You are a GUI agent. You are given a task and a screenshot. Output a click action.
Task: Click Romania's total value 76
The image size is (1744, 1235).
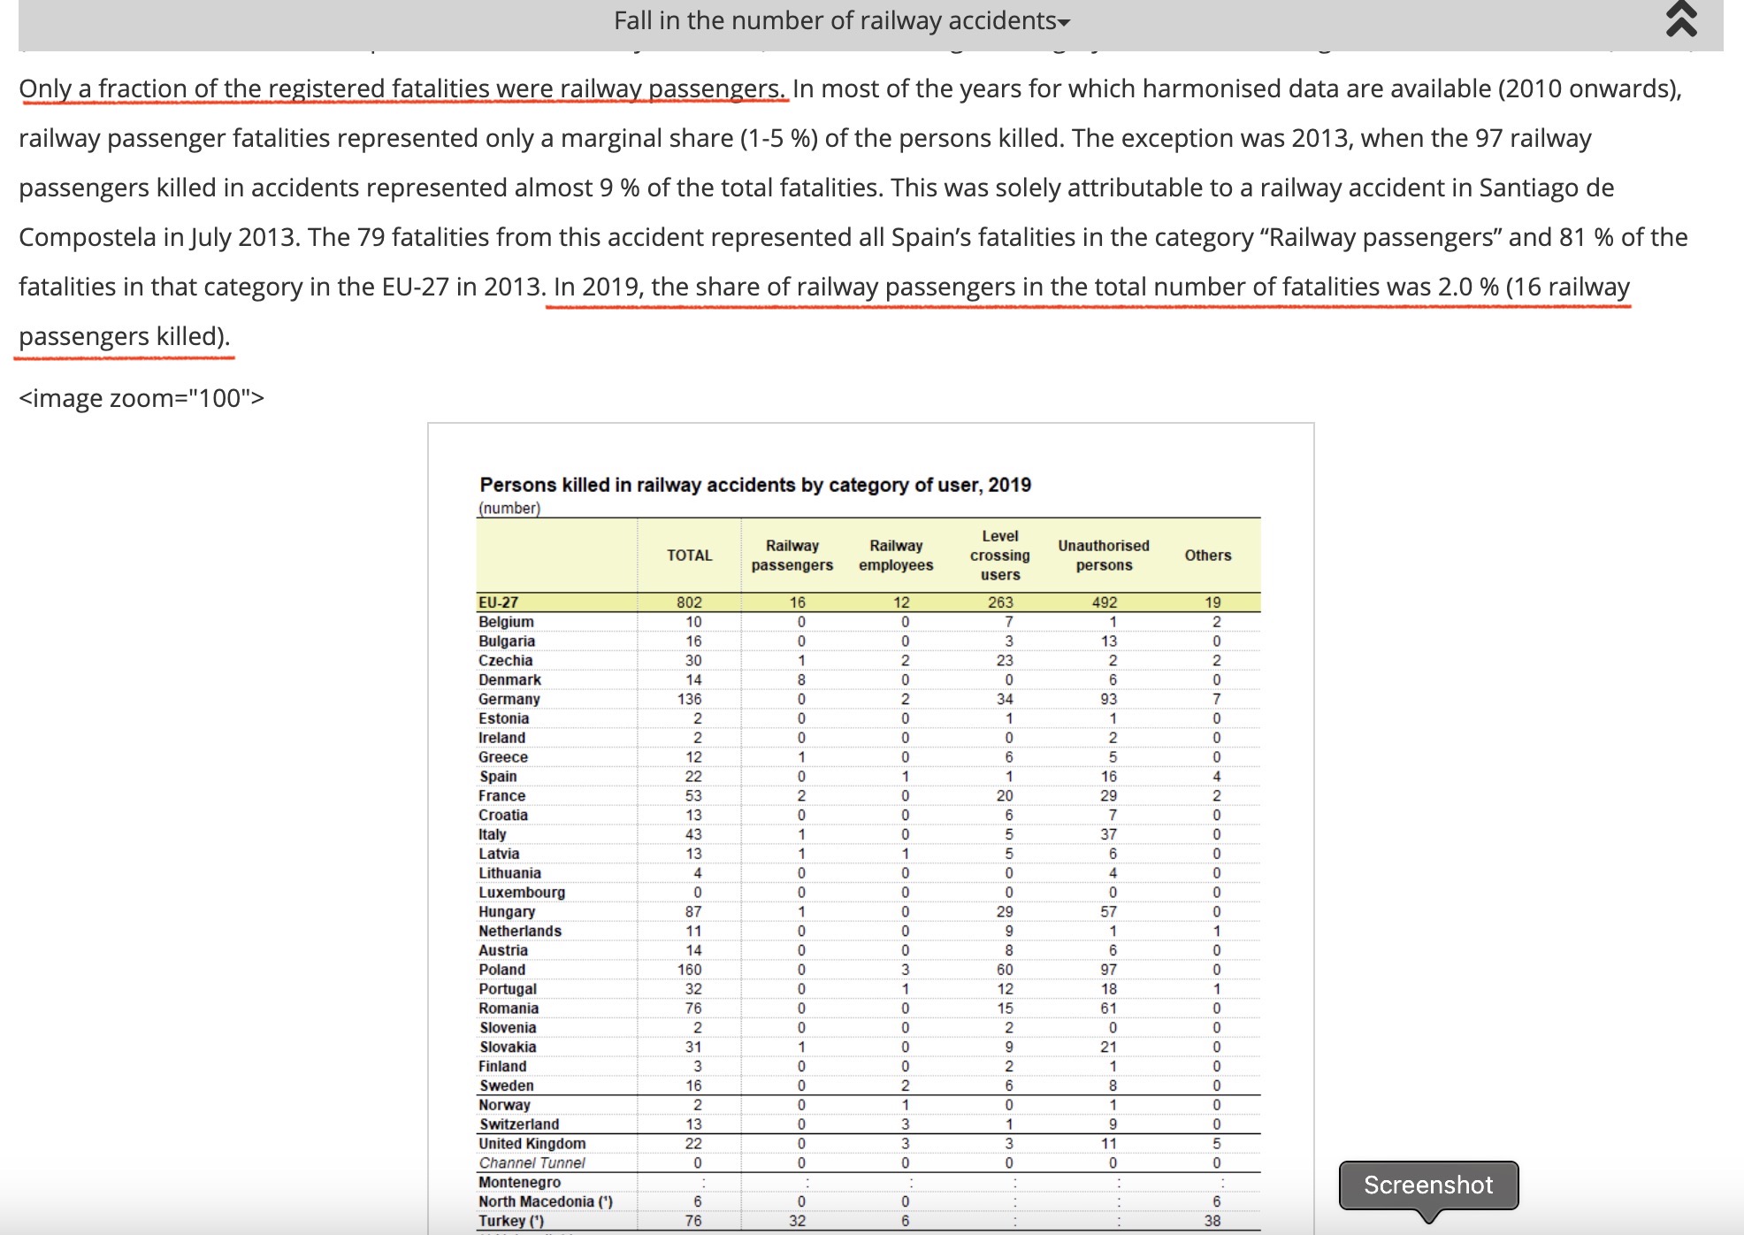point(693,1009)
